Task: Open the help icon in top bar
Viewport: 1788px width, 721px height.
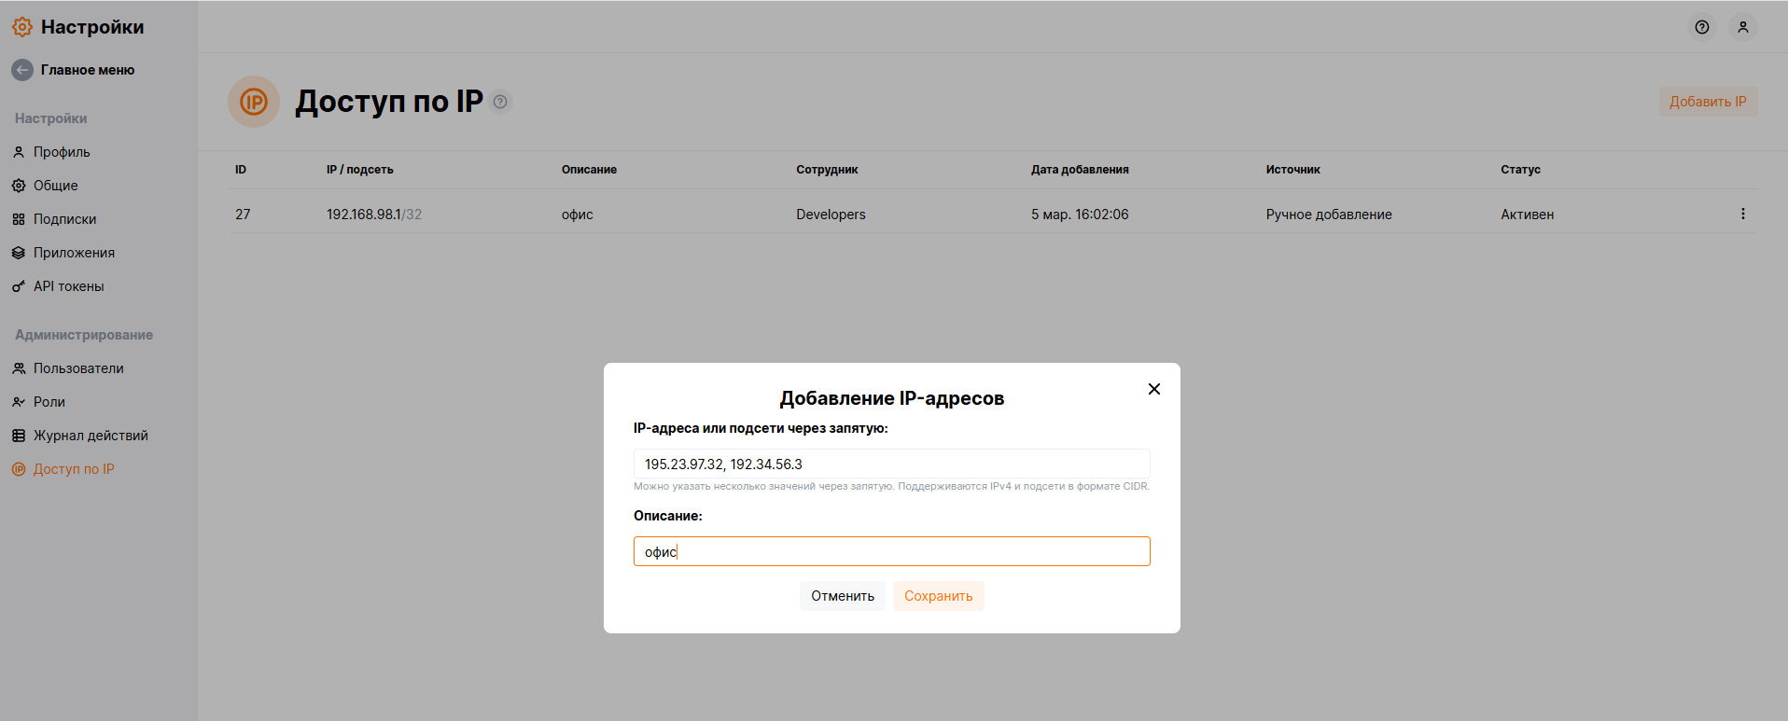Action: (1702, 27)
